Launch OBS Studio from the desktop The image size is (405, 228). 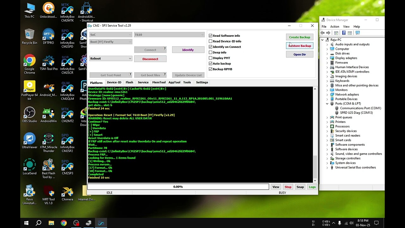pyautogui.click(x=29, y=115)
